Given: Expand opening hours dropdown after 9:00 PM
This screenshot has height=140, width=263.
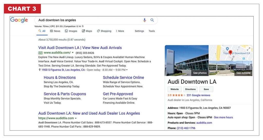Looking at the screenshot, I should click(x=127, y=70).
